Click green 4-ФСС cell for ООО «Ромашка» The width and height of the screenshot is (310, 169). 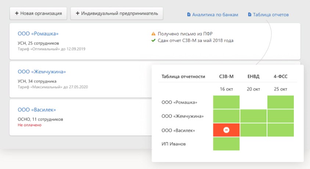[281, 102]
